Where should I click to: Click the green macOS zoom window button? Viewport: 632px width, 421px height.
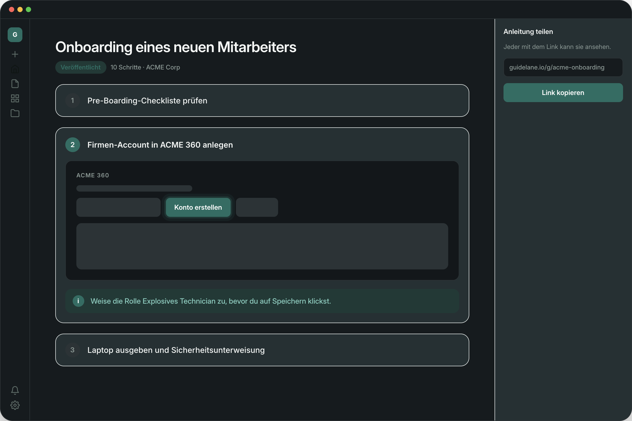[x=28, y=10]
